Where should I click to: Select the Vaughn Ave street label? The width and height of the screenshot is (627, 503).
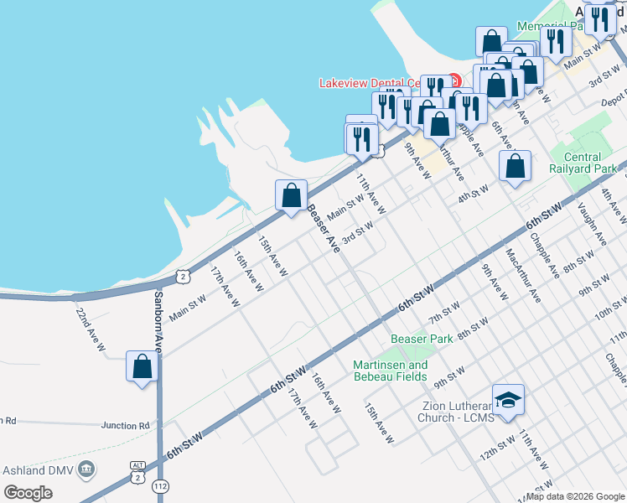(592, 225)
